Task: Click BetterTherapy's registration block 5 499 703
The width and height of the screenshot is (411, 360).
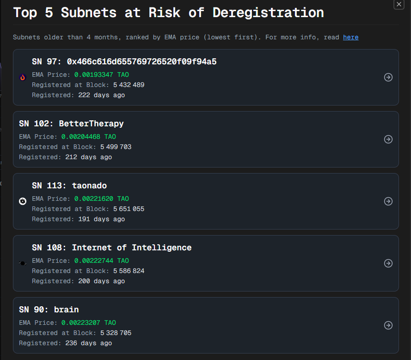Action: pos(116,147)
